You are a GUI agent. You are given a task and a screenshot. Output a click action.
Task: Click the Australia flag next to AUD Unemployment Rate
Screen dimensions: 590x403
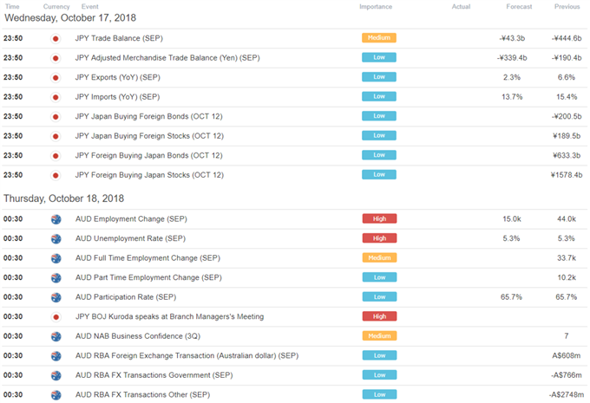pos(56,238)
